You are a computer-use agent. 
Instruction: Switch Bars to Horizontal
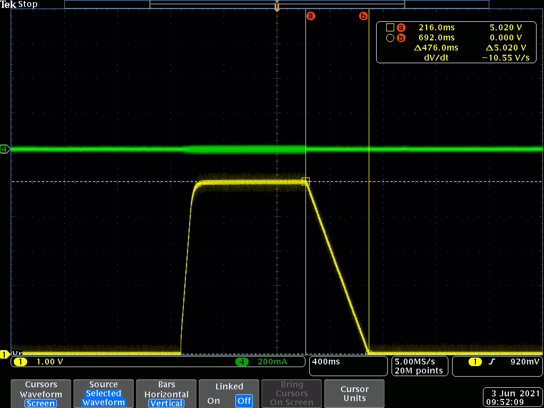(x=166, y=394)
